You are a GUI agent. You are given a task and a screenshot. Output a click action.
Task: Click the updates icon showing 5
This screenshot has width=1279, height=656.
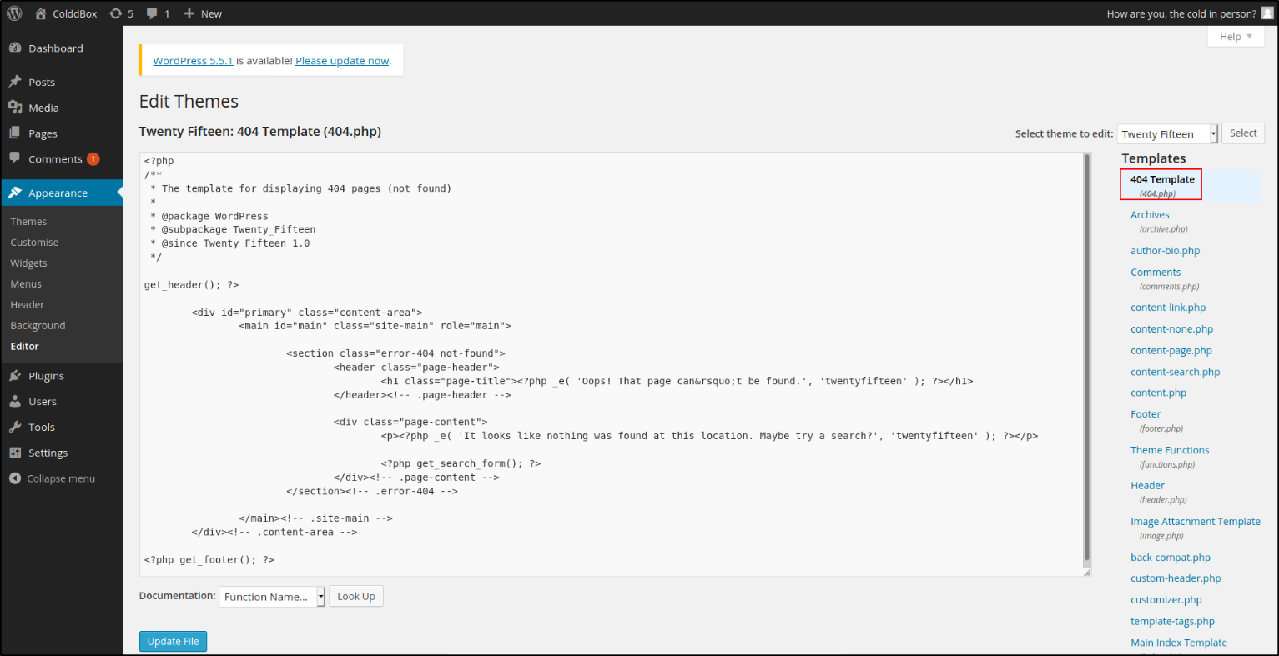(x=116, y=13)
